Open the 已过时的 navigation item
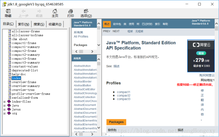 point(147,24)
